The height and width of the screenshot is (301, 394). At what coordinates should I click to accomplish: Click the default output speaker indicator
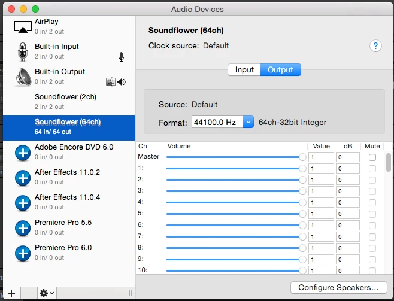tap(122, 82)
